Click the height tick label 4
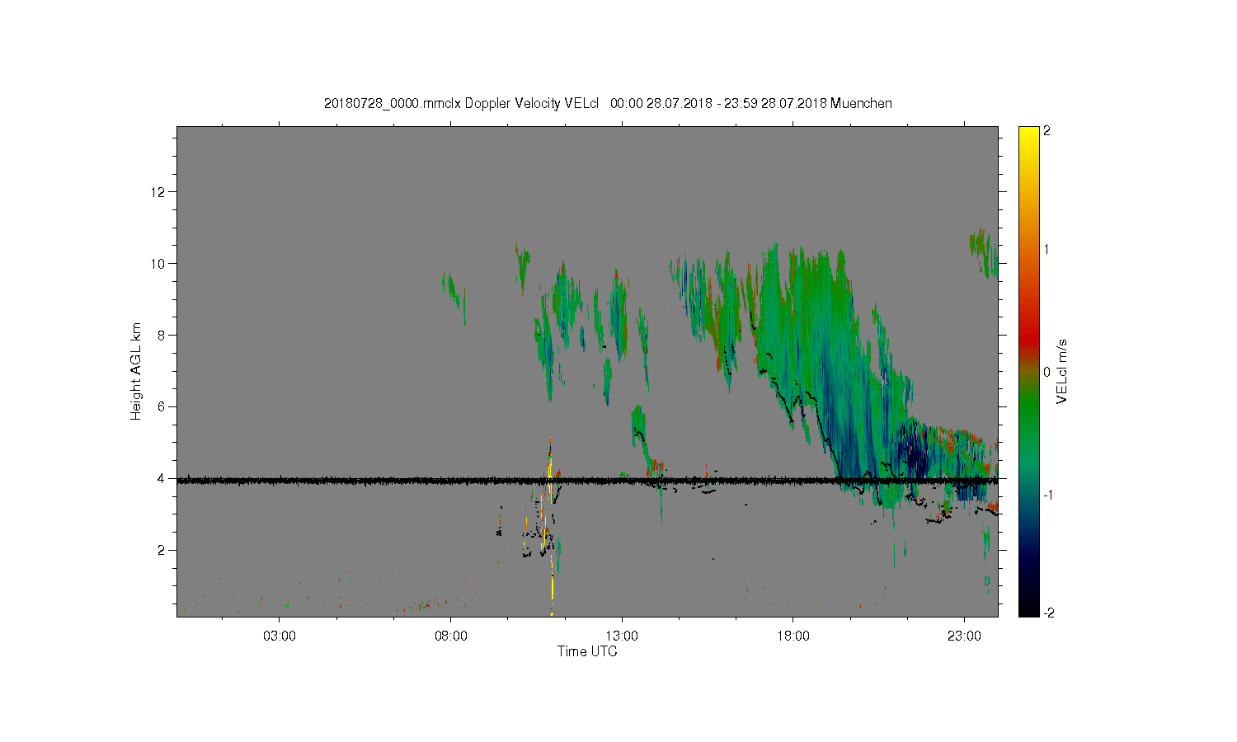This screenshot has width=1237, height=742. coord(162,478)
